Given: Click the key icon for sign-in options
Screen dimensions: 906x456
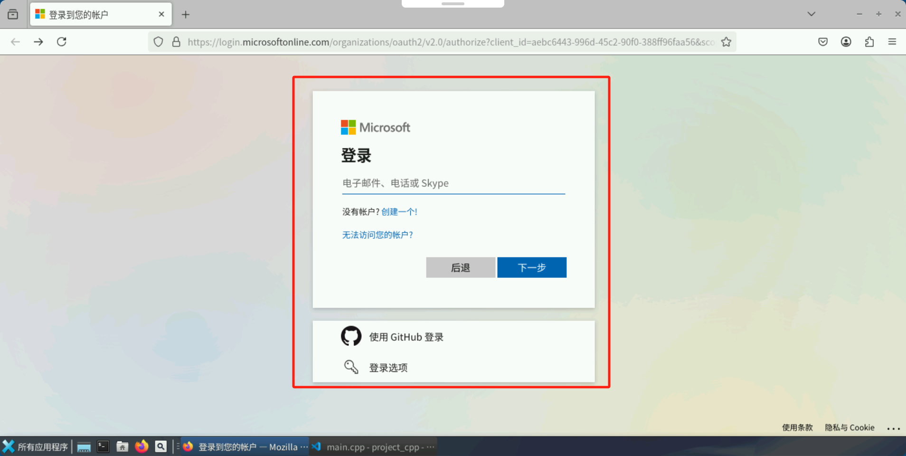Looking at the screenshot, I should point(351,367).
